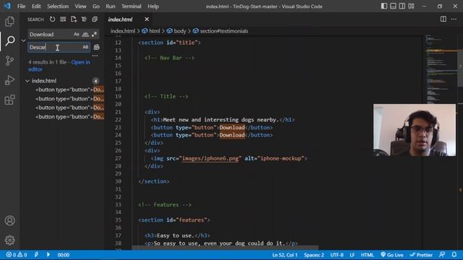The width and height of the screenshot is (463, 260).
Task: Click html in the breadcrumb
Action: tap(154, 31)
